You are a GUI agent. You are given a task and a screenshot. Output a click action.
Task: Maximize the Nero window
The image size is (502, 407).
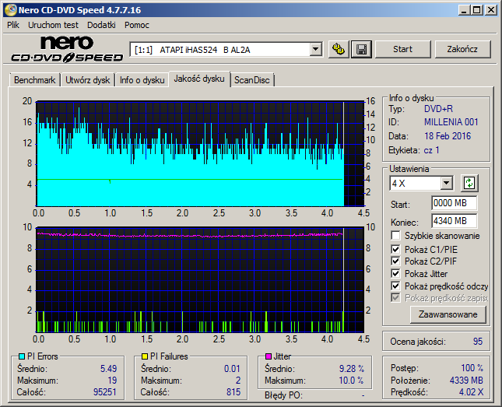tap(476, 10)
